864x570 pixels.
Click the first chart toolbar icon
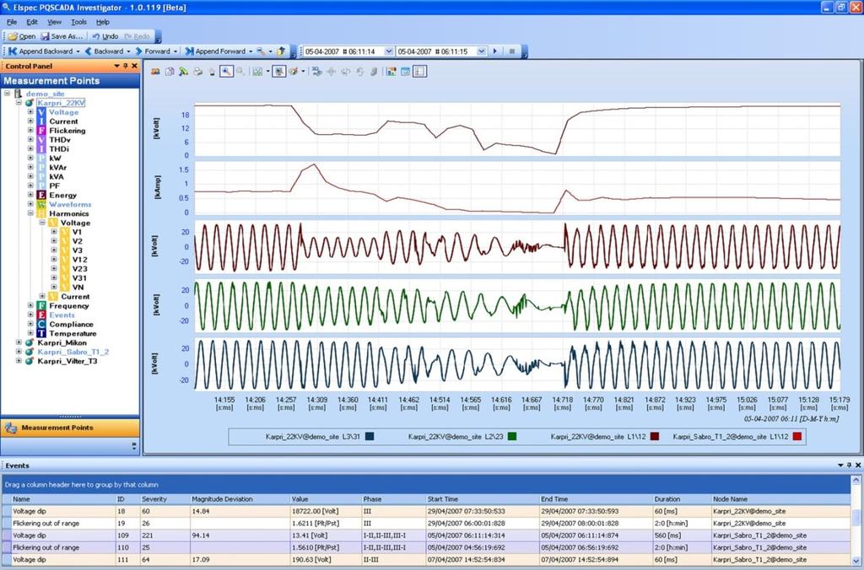155,72
